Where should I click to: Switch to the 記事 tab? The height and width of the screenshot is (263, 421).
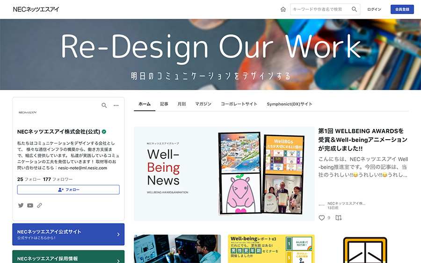tap(164, 104)
